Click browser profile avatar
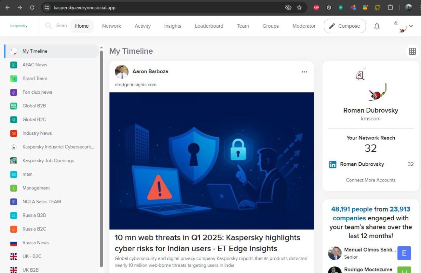 pyautogui.click(x=409, y=7)
